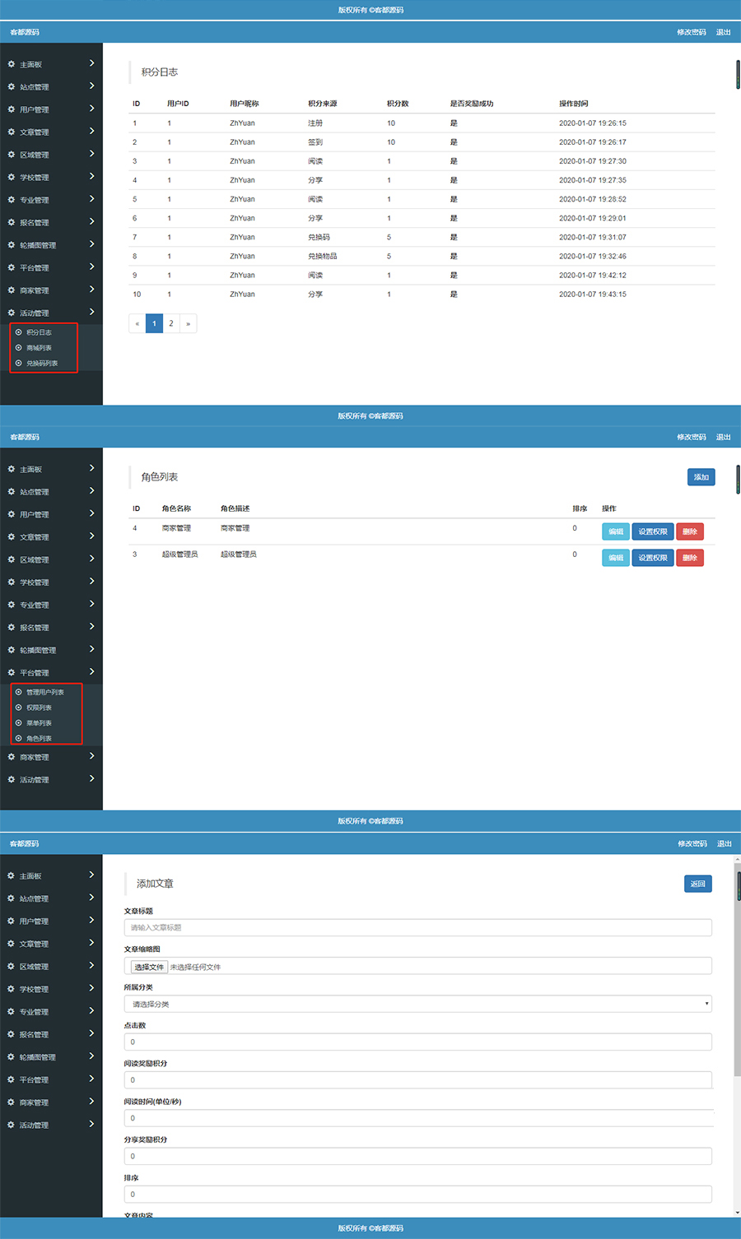Image resolution: width=741 pixels, height=1239 pixels.
Task: Click the bullet icon beside 菜单列表
Action: (x=19, y=723)
